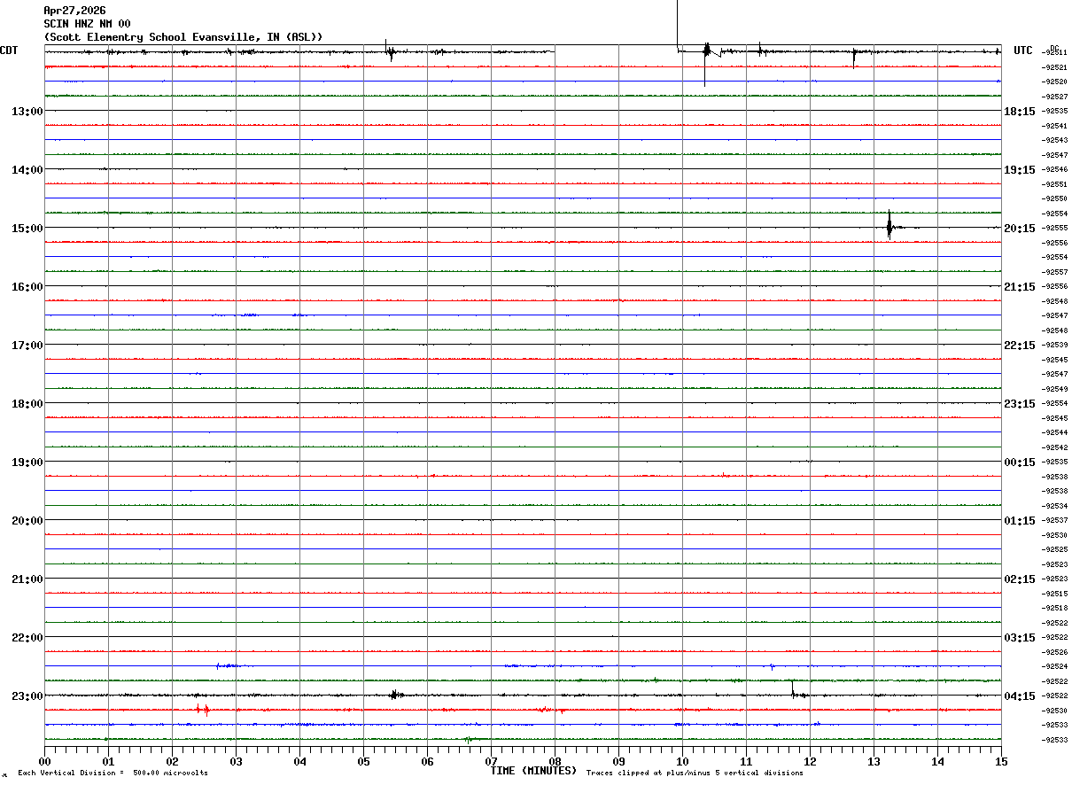Click the minute axis tick label 15
This screenshot has width=1072, height=785.
tap(1001, 761)
